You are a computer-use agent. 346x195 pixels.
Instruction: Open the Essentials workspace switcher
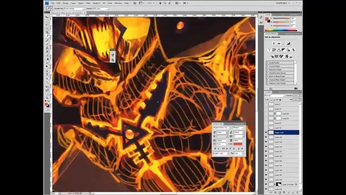pyautogui.click(x=283, y=3)
